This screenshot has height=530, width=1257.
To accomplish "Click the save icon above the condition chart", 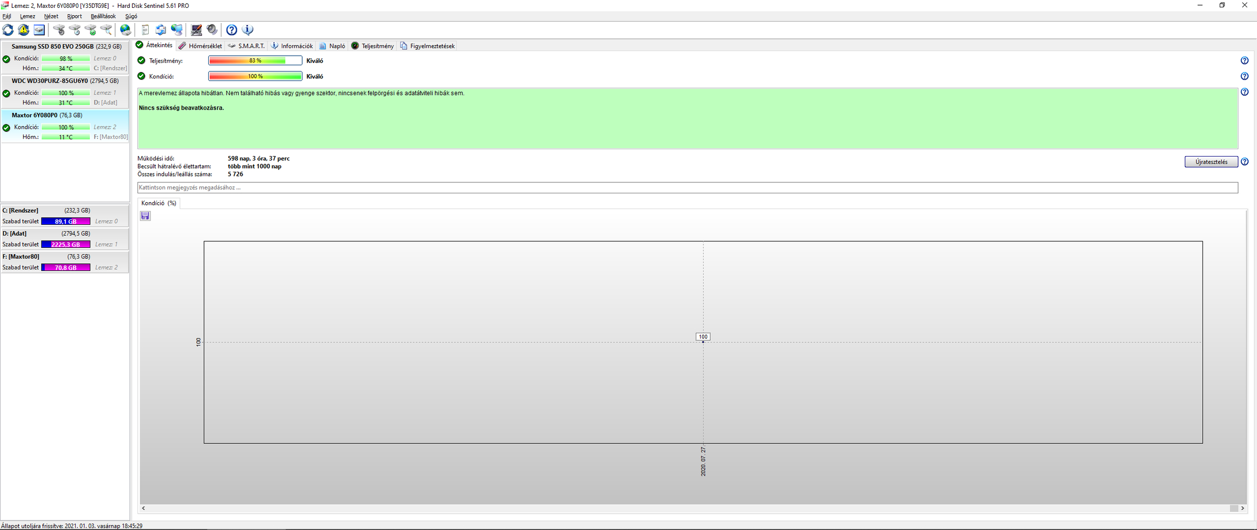I will [145, 216].
